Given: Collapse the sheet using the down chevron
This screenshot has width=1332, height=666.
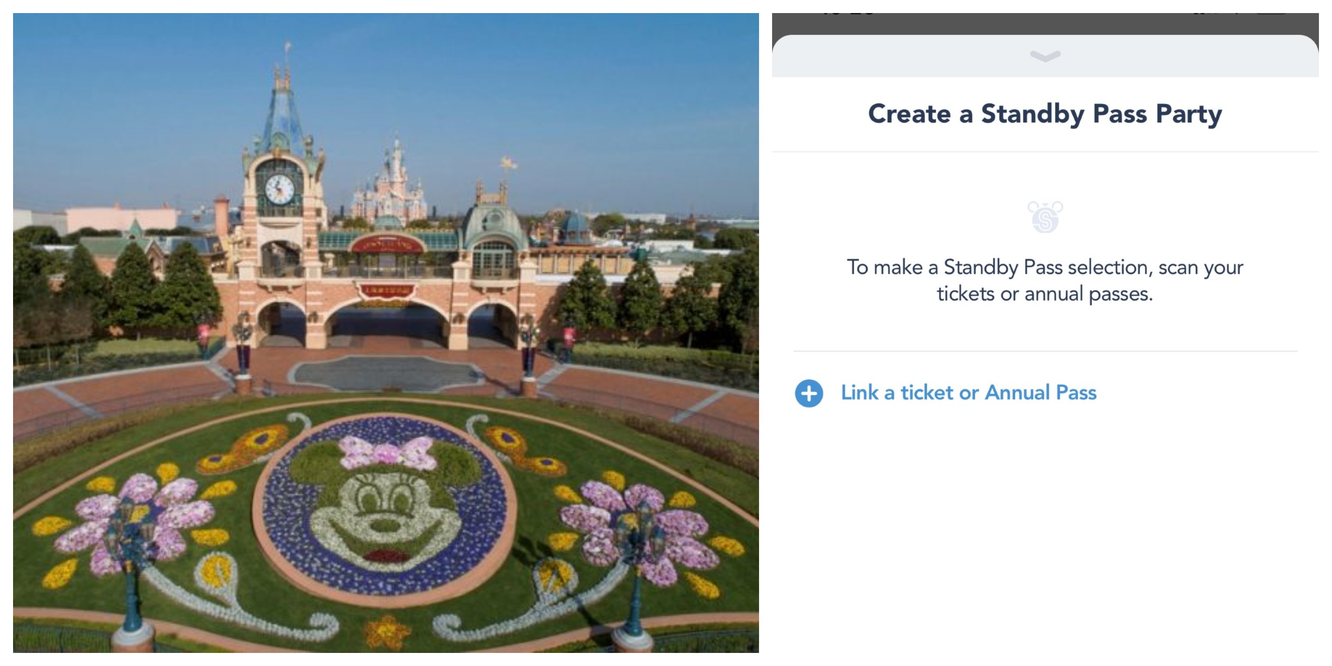Looking at the screenshot, I should [1045, 55].
